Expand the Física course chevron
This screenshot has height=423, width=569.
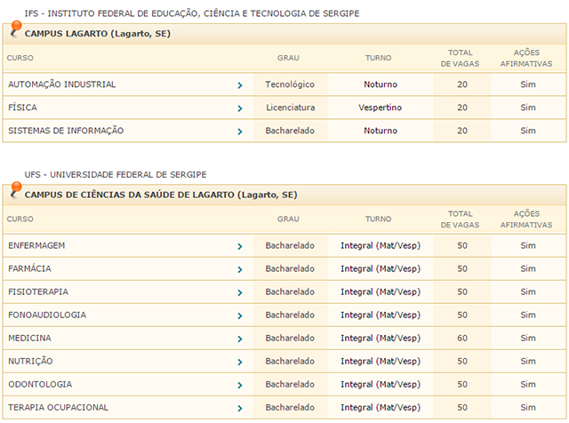[240, 108]
